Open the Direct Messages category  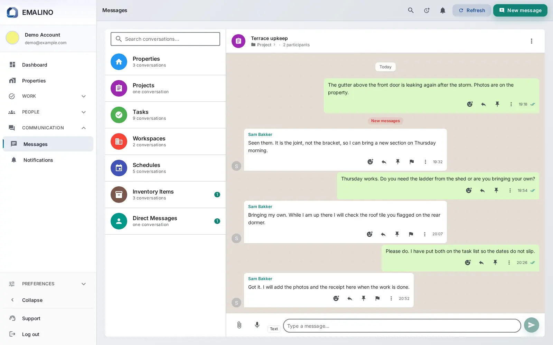pyautogui.click(x=165, y=221)
